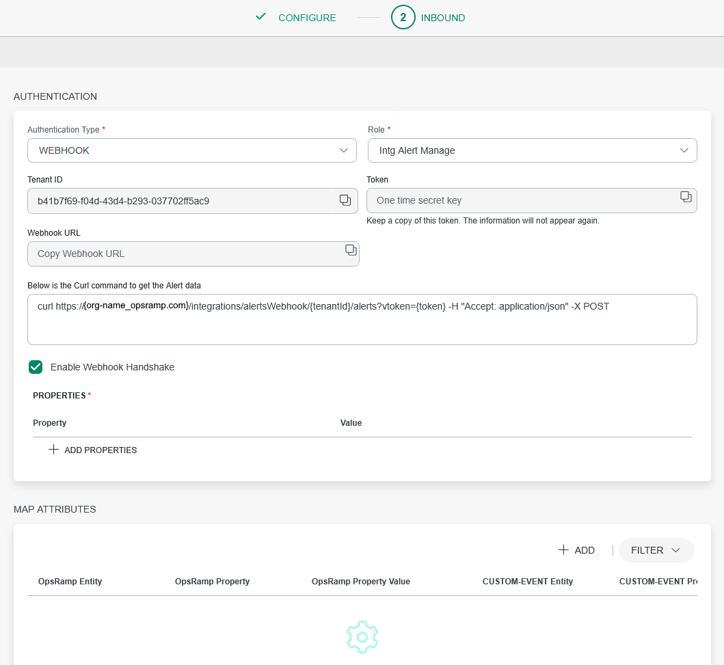The image size is (724, 665).
Task: Click the Webhook URL field
Action: 193,254
